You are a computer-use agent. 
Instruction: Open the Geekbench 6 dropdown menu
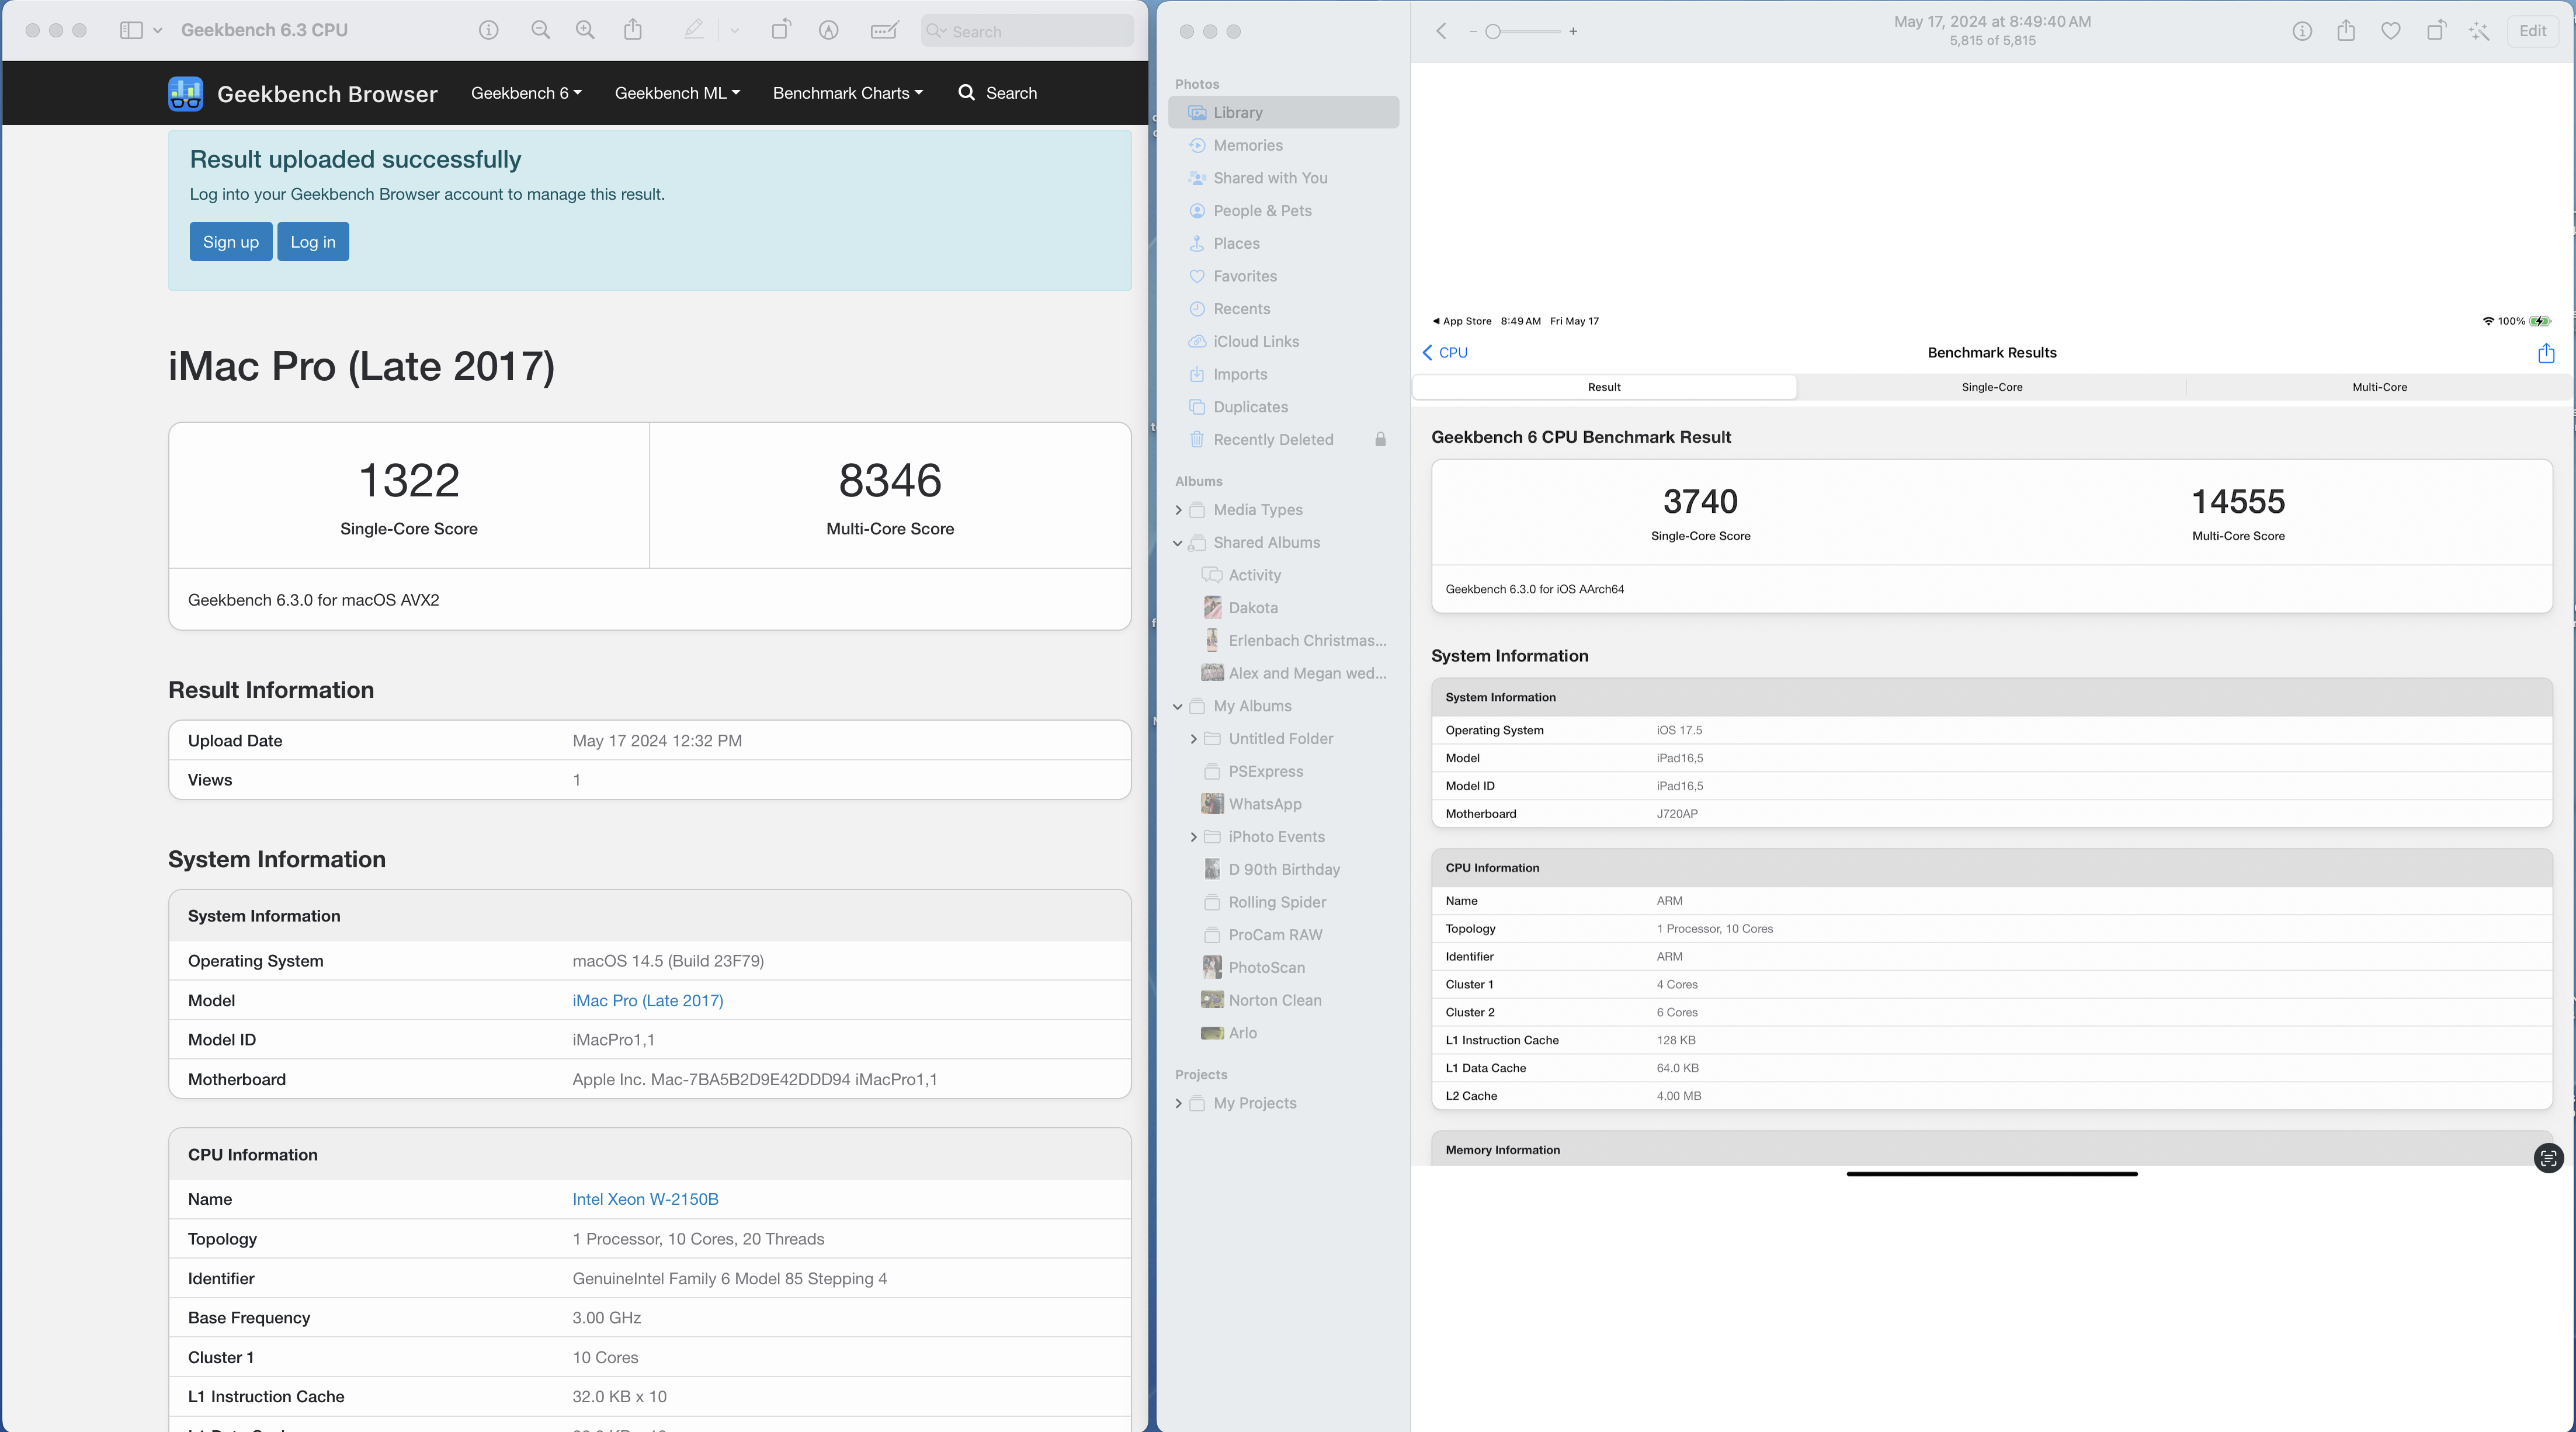(526, 93)
